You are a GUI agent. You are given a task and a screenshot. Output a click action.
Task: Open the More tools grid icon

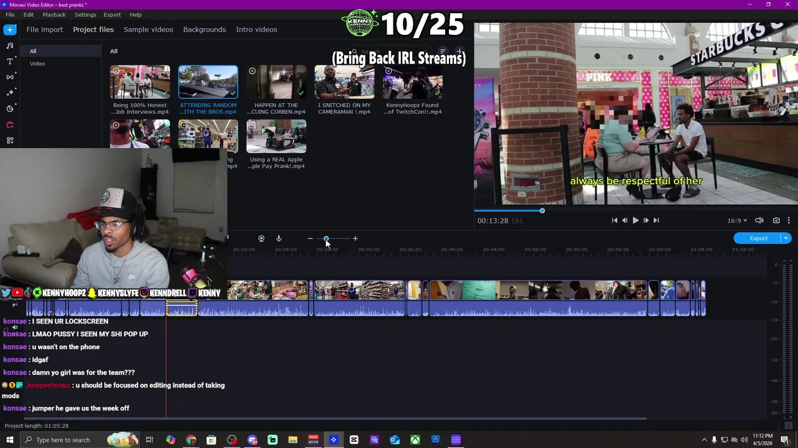[x=10, y=141]
